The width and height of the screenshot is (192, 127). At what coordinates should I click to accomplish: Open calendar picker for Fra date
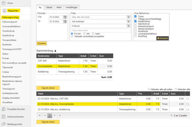point(65,17)
